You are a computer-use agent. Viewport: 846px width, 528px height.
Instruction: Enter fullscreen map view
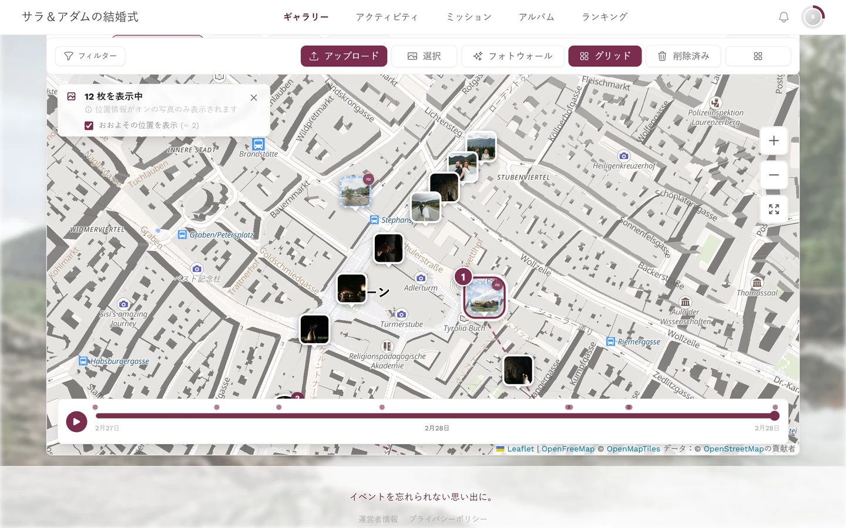tap(774, 209)
